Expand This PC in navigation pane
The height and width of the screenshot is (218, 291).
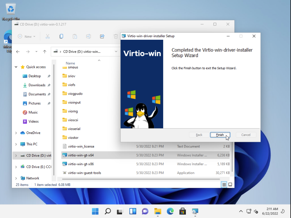pyautogui.click(x=16, y=144)
